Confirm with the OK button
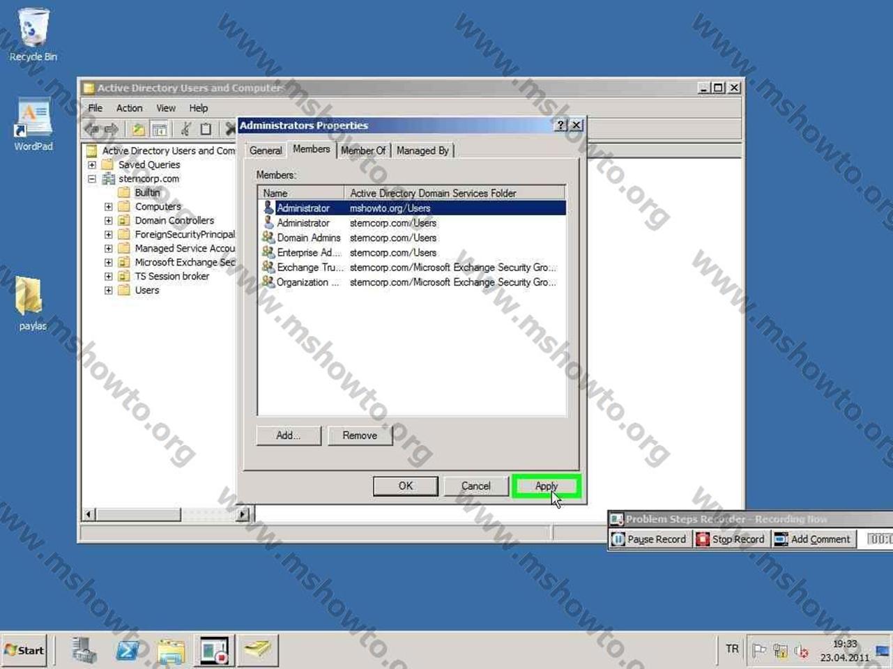This screenshot has height=669, width=893. [x=406, y=486]
